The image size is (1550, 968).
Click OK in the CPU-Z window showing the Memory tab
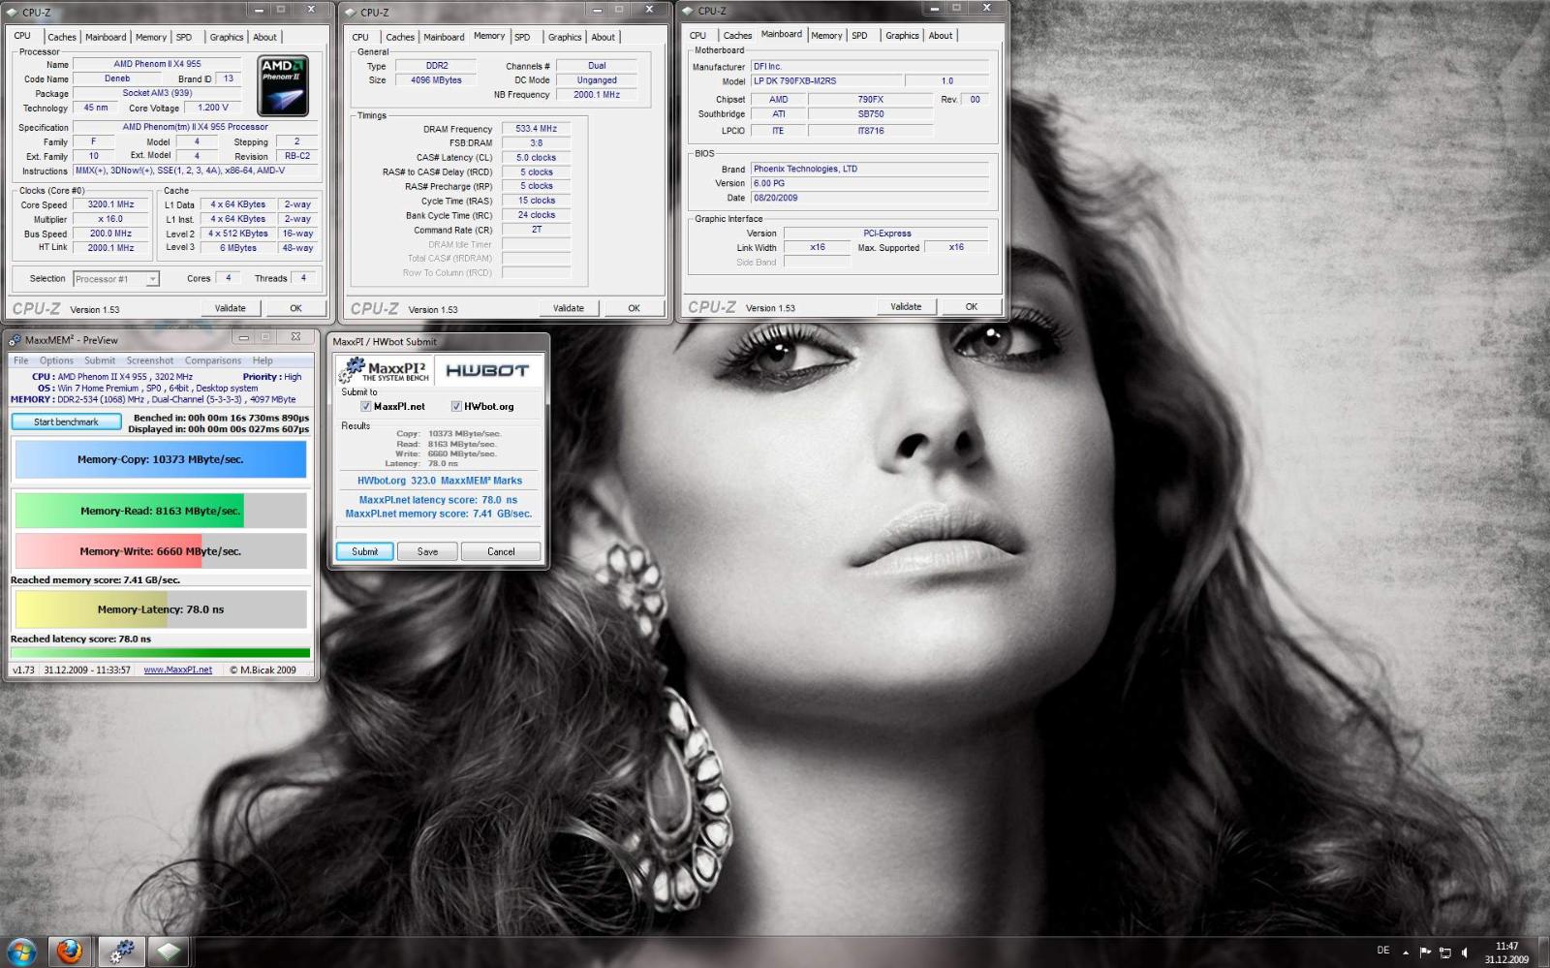tap(634, 308)
